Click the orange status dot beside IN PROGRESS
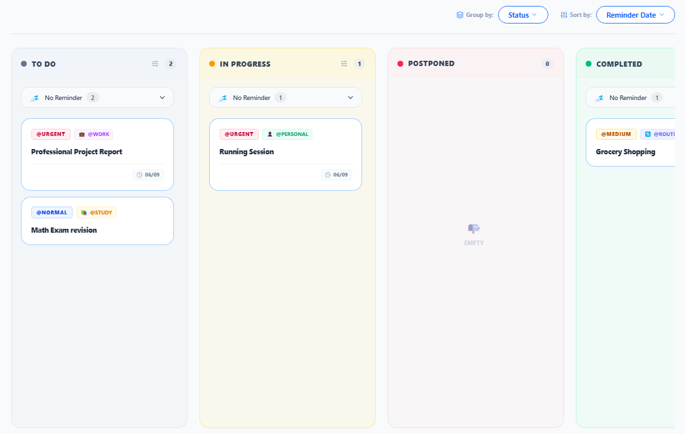 212,64
